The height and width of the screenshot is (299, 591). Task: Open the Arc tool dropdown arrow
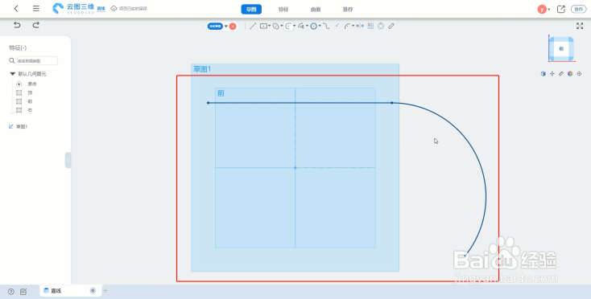pos(295,26)
